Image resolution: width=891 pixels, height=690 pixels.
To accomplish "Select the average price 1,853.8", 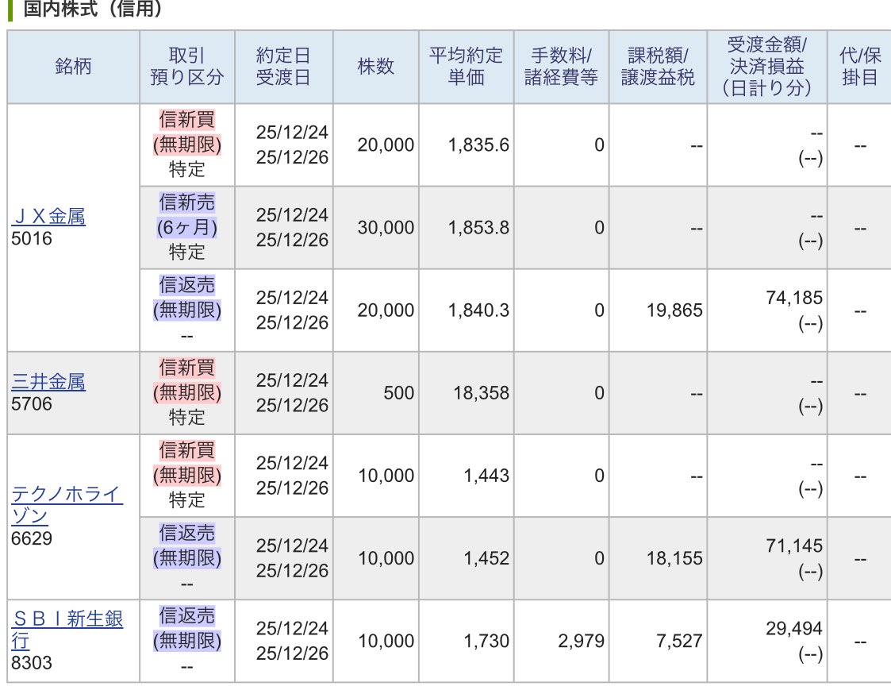I will coord(478,228).
